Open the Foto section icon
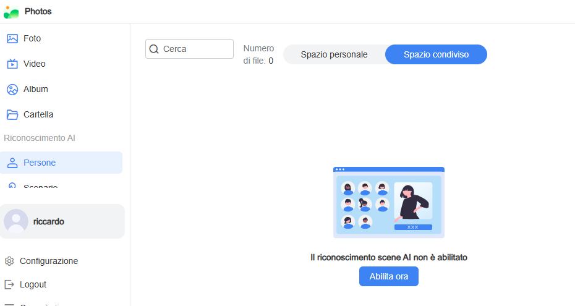Viewport: 575px width, 306px height. [12, 38]
